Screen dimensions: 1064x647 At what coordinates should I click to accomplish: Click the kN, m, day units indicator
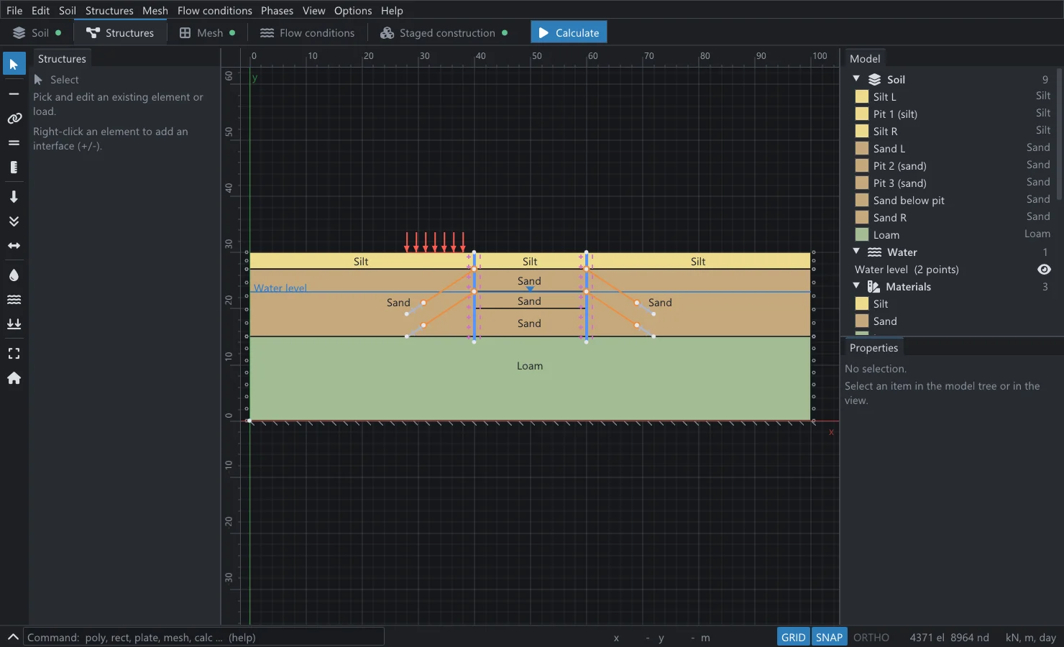click(x=1030, y=637)
